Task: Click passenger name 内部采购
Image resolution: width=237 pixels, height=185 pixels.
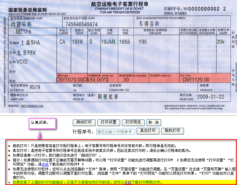Action: [21, 25]
